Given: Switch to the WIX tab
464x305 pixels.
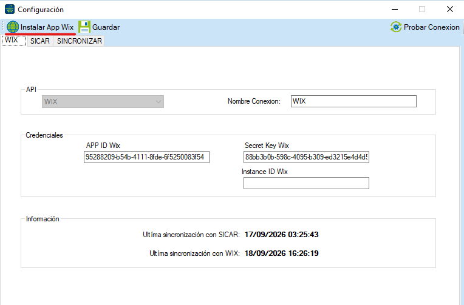Looking at the screenshot, I should click(x=13, y=40).
